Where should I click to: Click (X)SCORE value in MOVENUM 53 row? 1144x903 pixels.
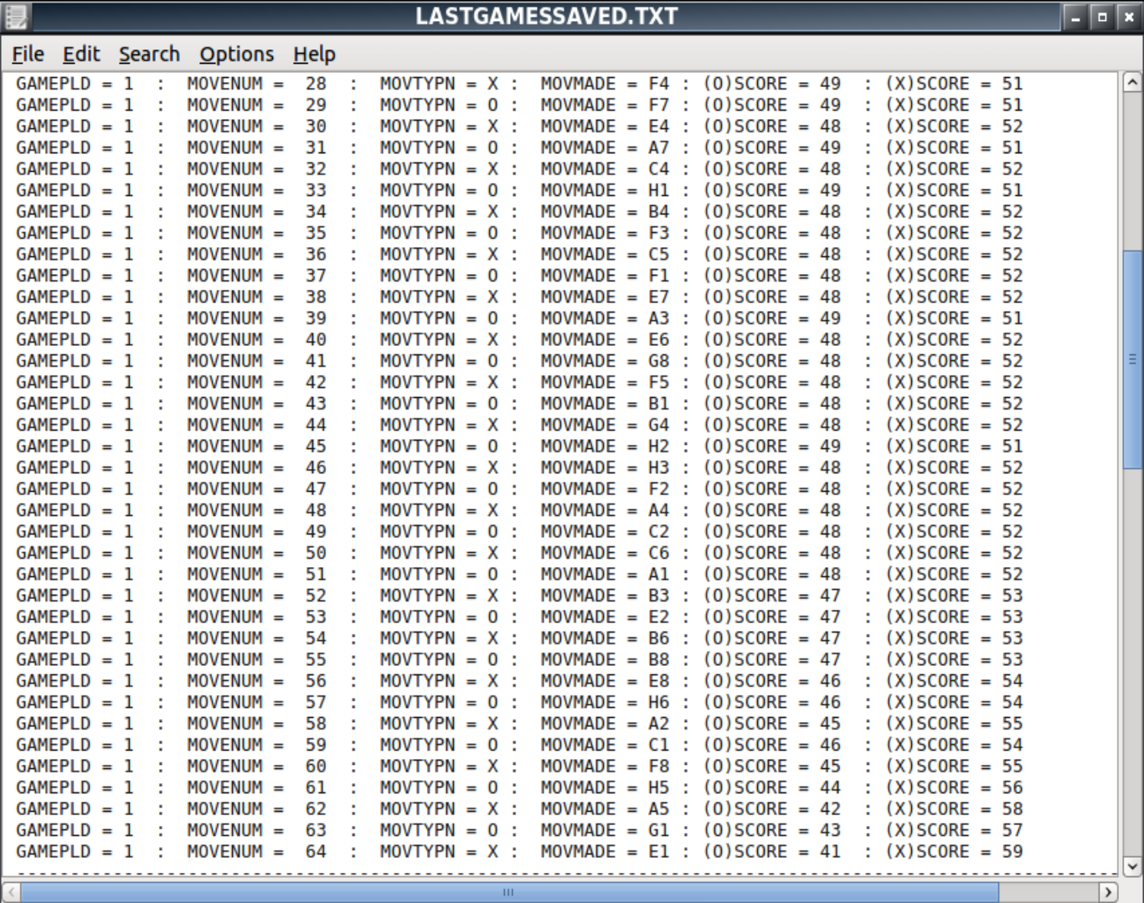[1013, 617]
